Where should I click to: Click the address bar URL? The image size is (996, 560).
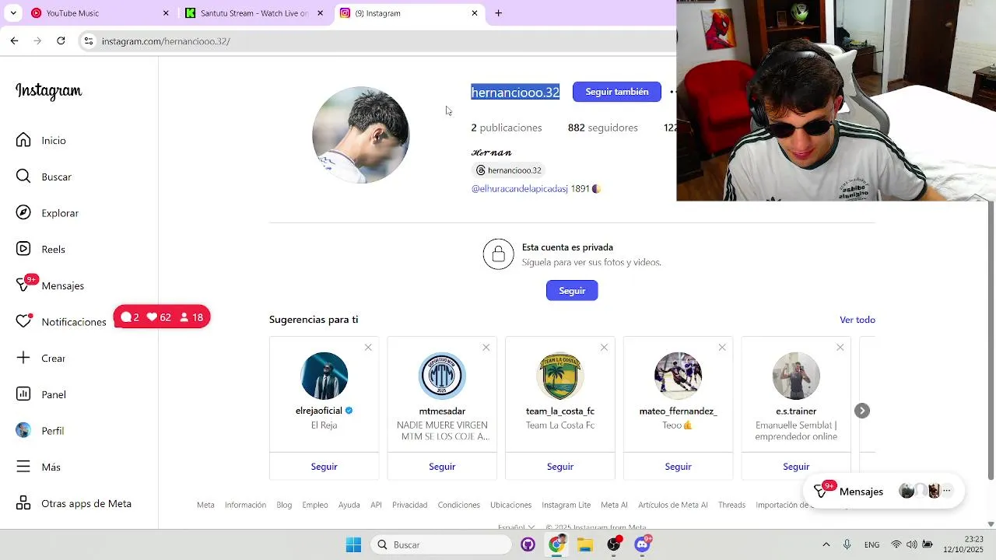(x=166, y=41)
